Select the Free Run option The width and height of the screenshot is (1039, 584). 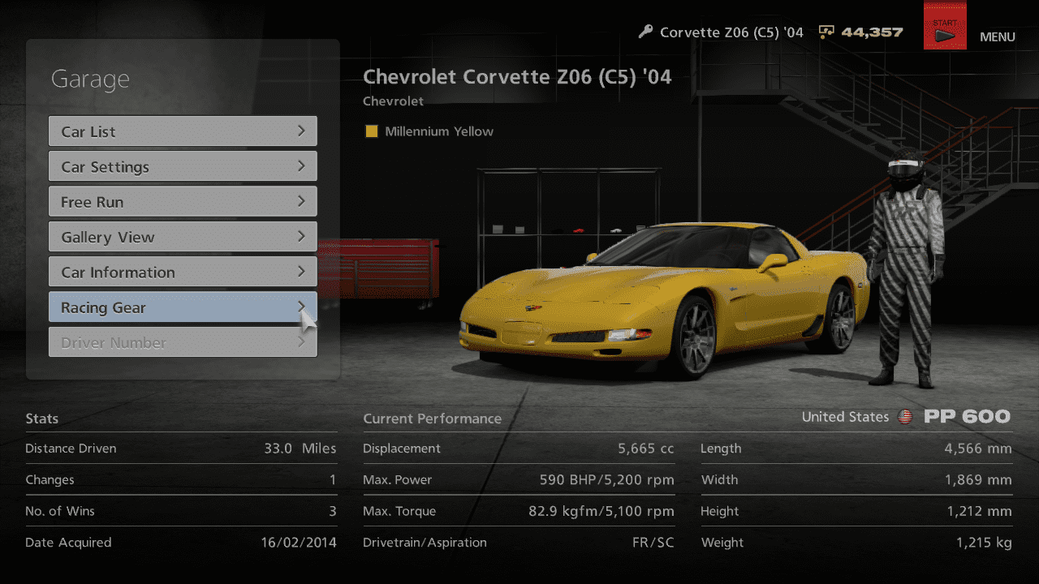[183, 202]
